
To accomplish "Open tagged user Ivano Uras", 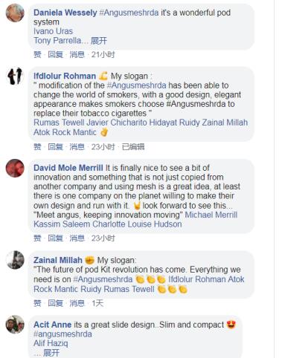I will pyautogui.click(x=53, y=31).
